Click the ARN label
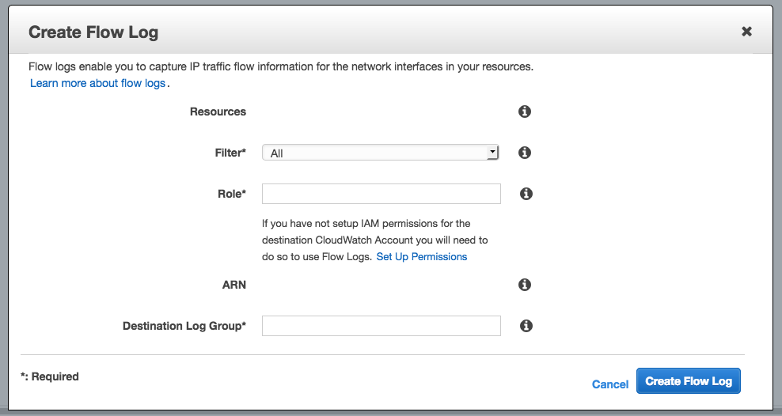782x416 pixels. (x=234, y=285)
